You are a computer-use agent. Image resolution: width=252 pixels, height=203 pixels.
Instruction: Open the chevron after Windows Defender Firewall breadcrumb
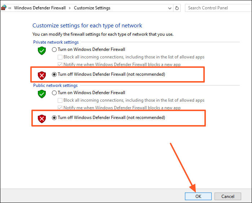69,8
